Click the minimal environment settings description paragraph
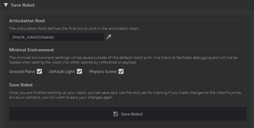Viewport: 254px width, 128px height. tap(123, 60)
